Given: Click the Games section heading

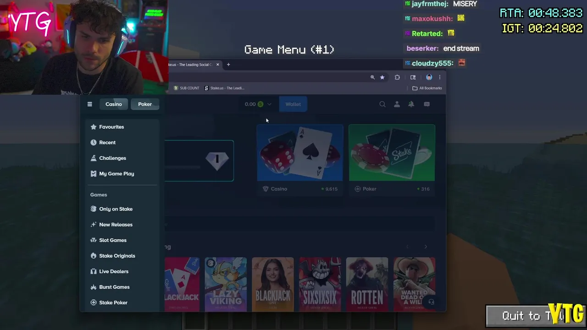Looking at the screenshot, I should point(99,195).
